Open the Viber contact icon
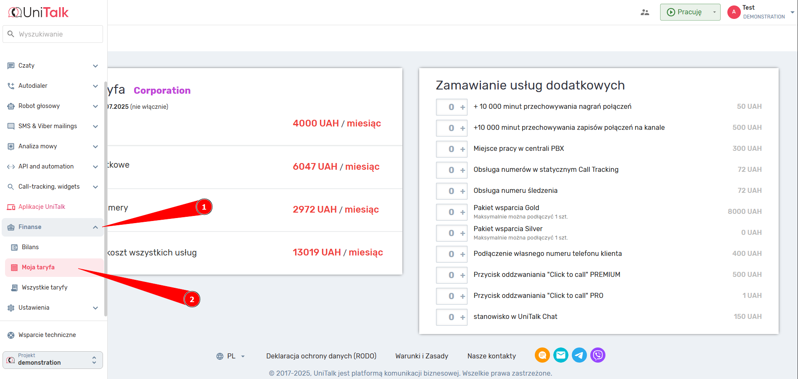 click(x=597, y=355)
